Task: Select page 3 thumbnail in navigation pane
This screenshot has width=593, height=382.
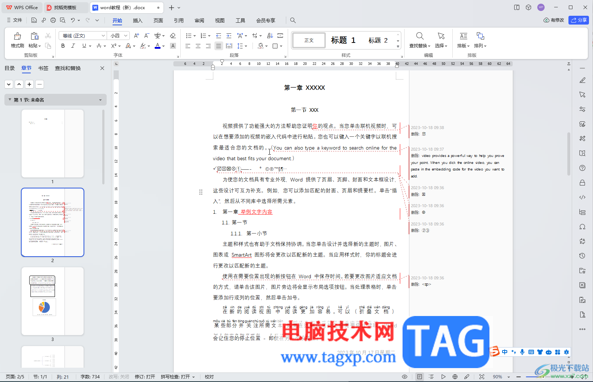Action: coord(52,301)
